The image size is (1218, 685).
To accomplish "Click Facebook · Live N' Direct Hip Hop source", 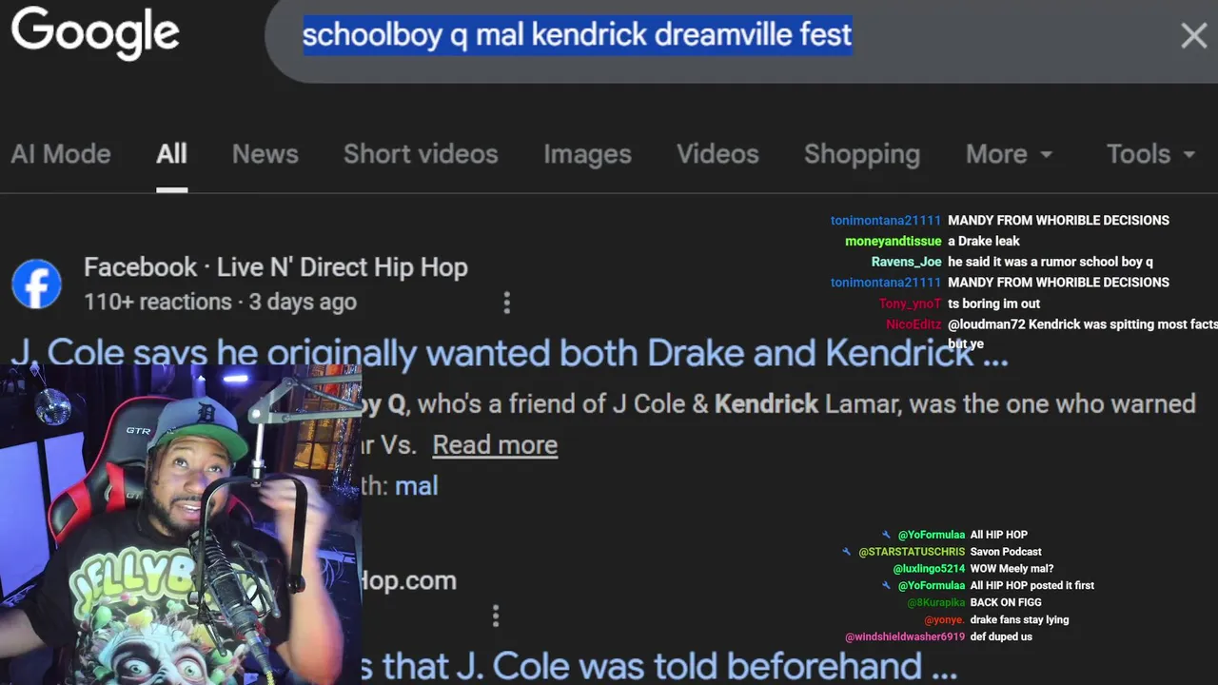I will point(276,267).
